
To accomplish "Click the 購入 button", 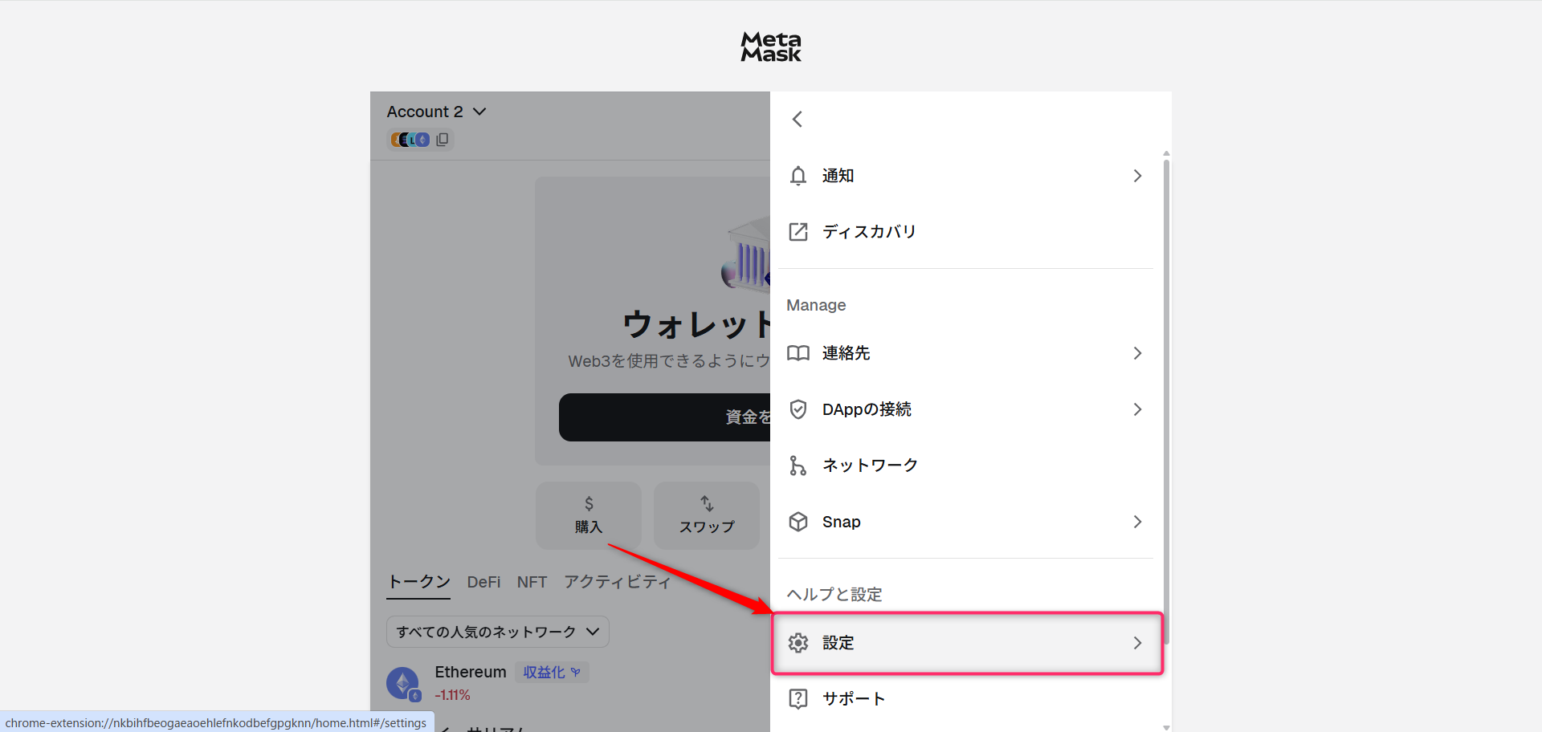I will point(588,515).
